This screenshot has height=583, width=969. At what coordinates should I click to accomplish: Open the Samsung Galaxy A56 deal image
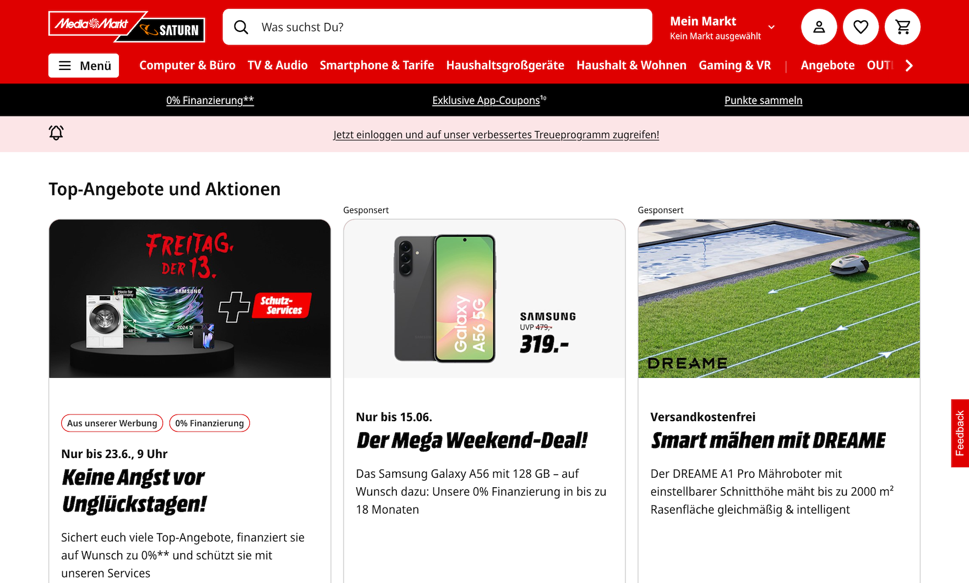pyautogui.click(x=484, y=299)
